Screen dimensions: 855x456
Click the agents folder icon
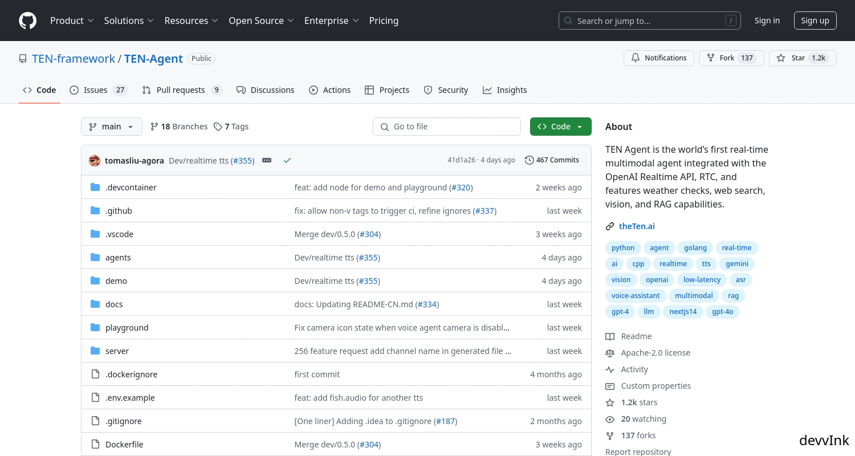[95, 257]
